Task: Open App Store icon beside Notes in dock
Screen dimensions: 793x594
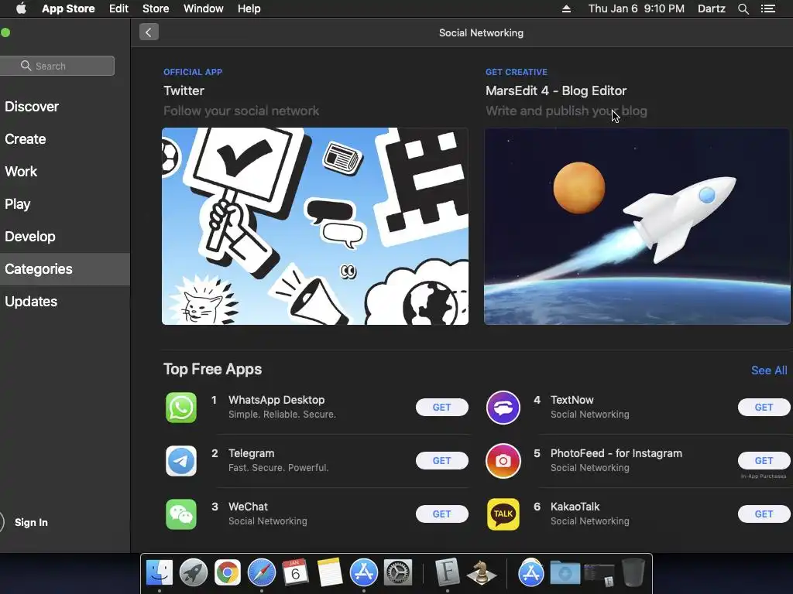Action: [x=364, y=573]
